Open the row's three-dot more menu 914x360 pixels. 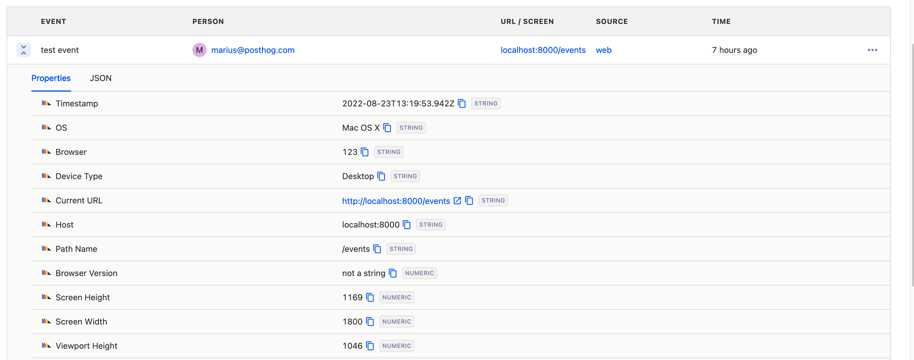[x=872, y=50]
